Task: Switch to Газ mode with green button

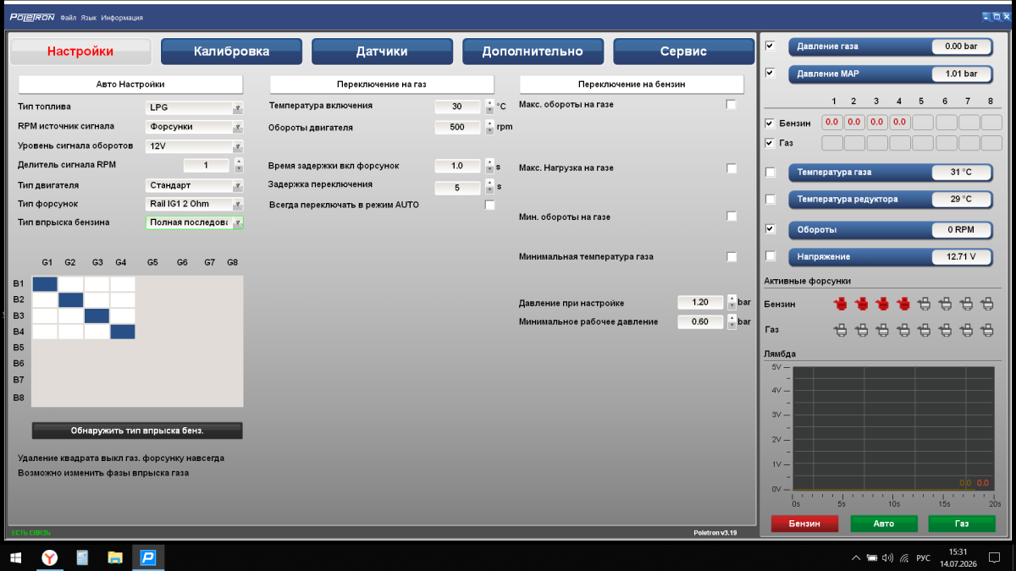Action: pos(961,524)
